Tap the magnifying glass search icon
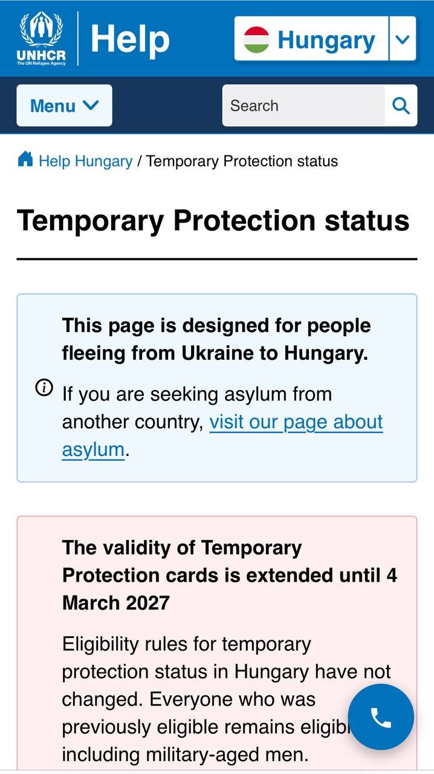The image size is (434, 774). point(401,106)
